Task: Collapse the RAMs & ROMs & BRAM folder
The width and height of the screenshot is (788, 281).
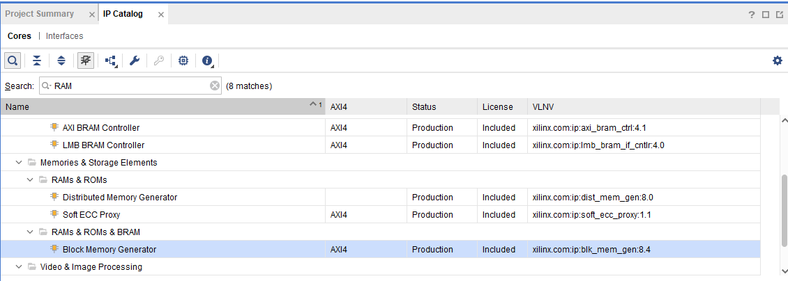Action: pos(30,232)
